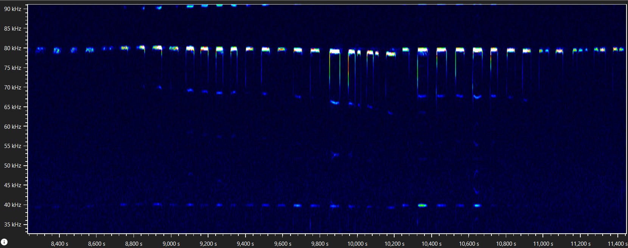Click the info icon in the corner
Viewport: 628px width, 248px height.
[4, 242]
